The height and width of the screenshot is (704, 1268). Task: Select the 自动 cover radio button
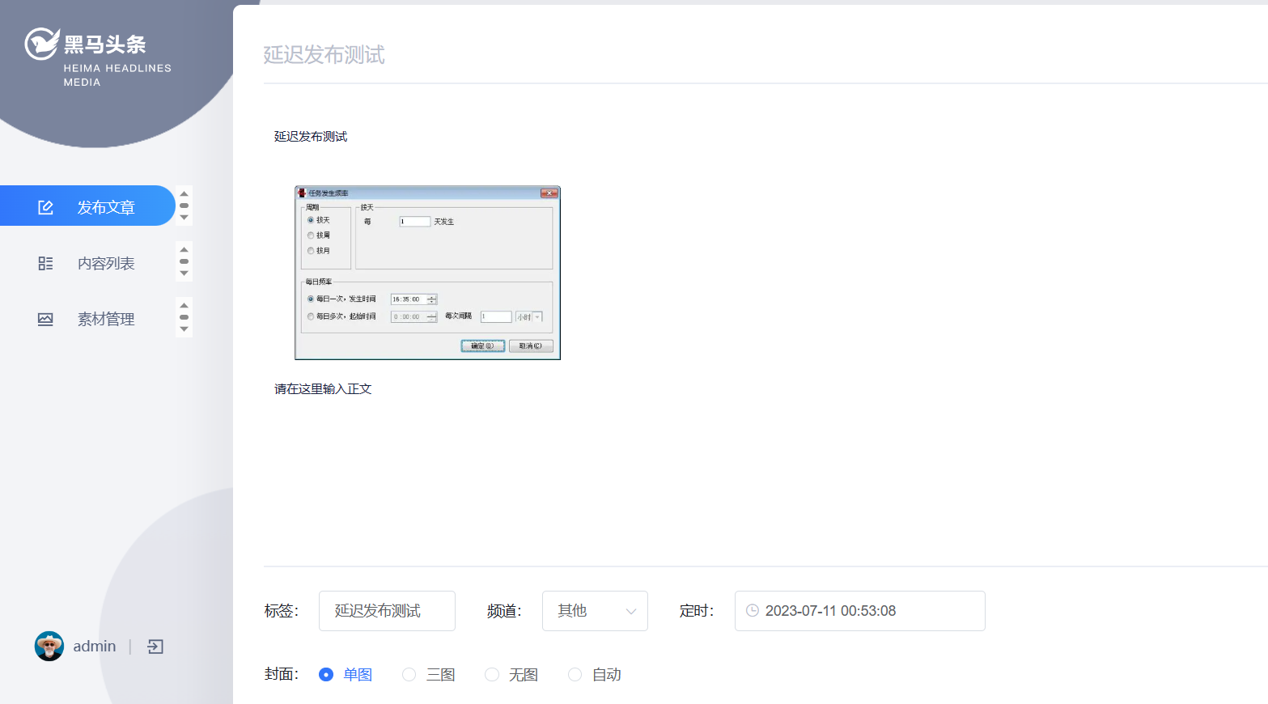[575, 675]
